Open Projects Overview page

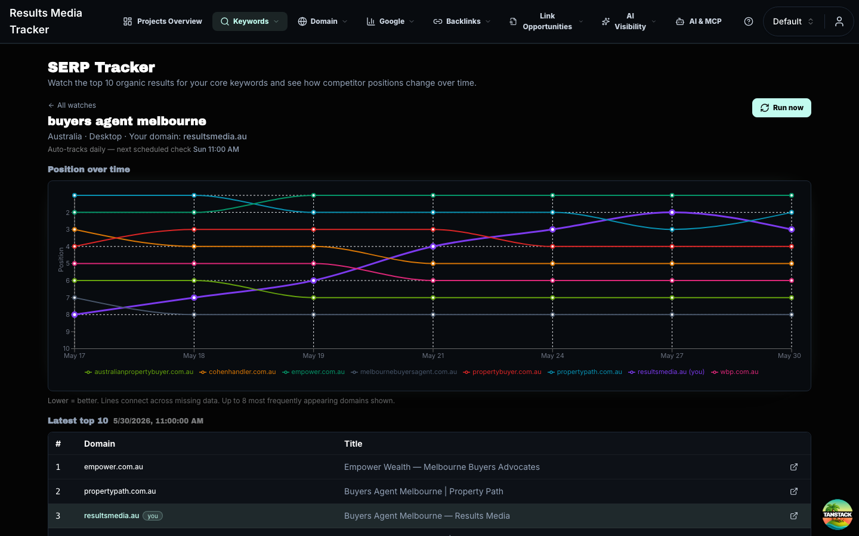coord(162,21)
